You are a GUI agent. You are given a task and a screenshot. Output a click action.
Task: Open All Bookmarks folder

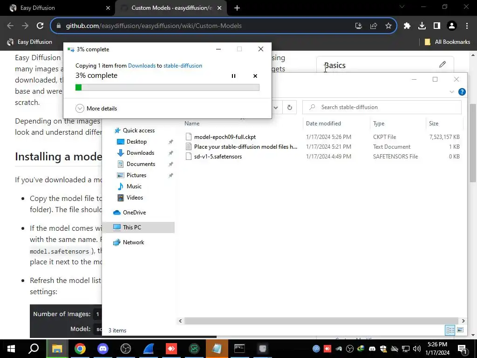(447, 42)
